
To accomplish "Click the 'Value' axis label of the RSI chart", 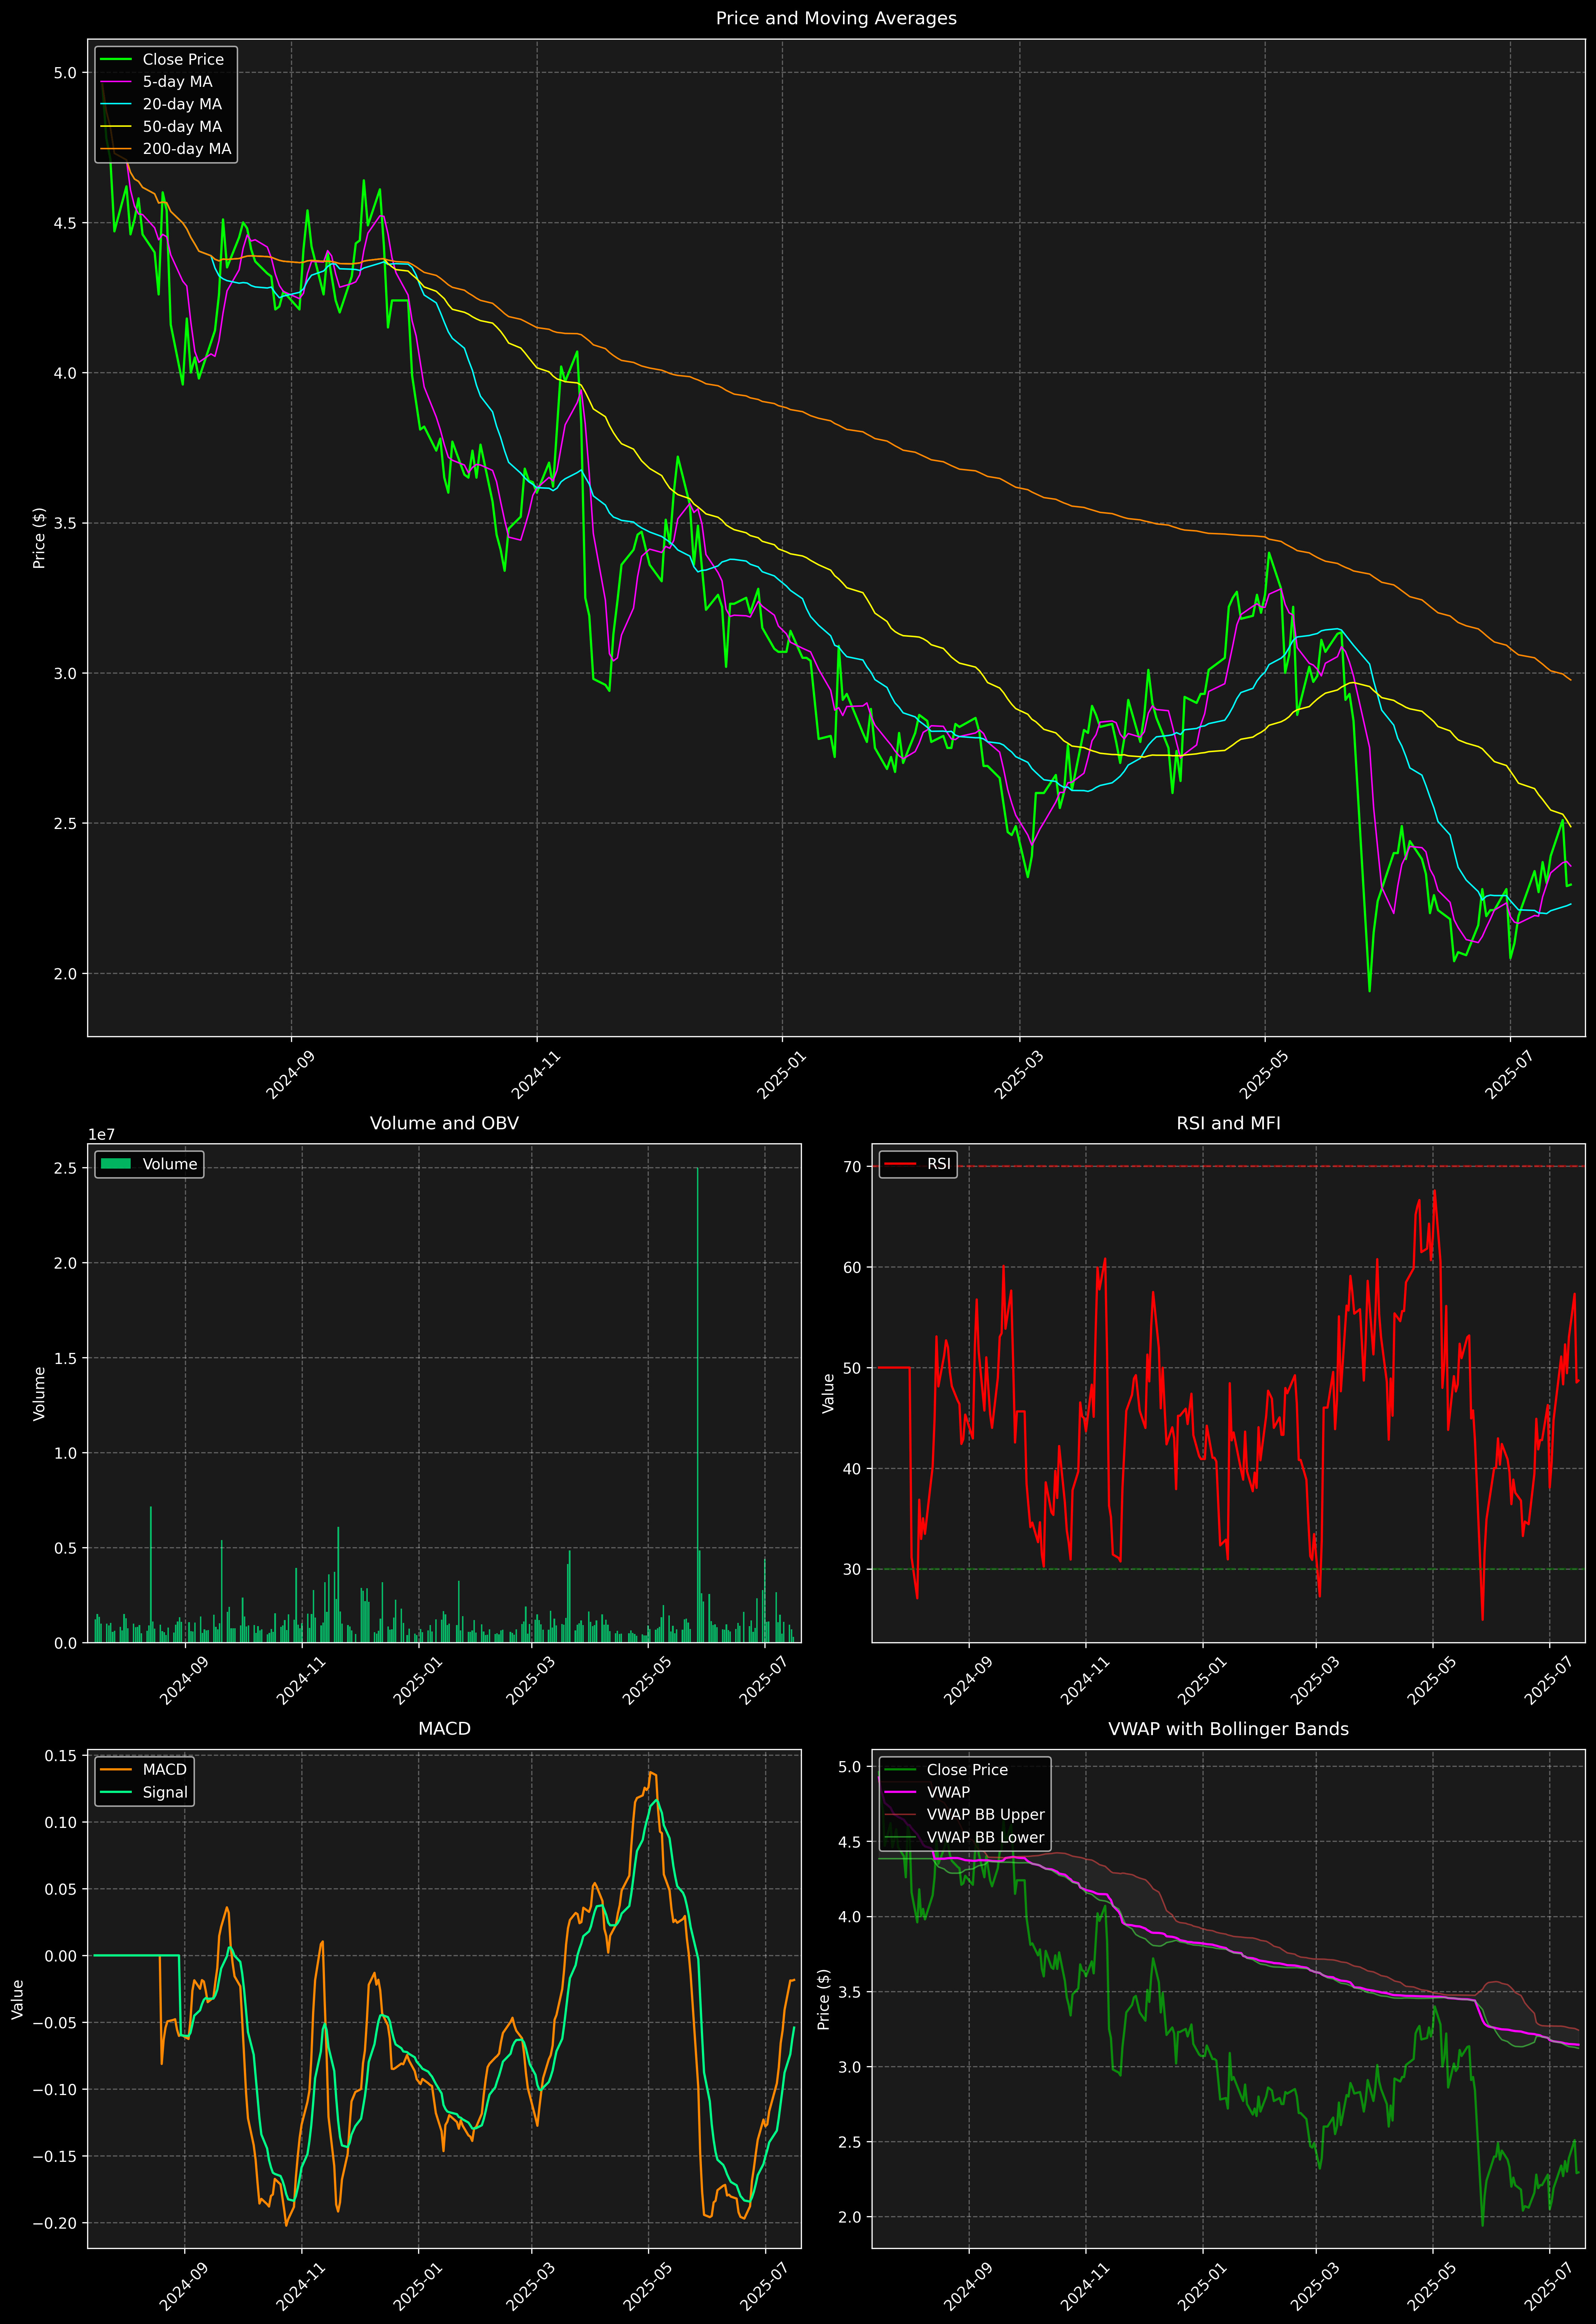I will (828, 1393).
